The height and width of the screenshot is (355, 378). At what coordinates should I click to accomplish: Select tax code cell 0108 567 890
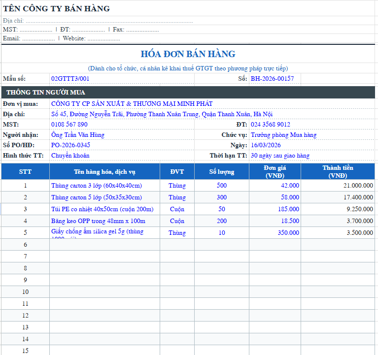(69, 125)
